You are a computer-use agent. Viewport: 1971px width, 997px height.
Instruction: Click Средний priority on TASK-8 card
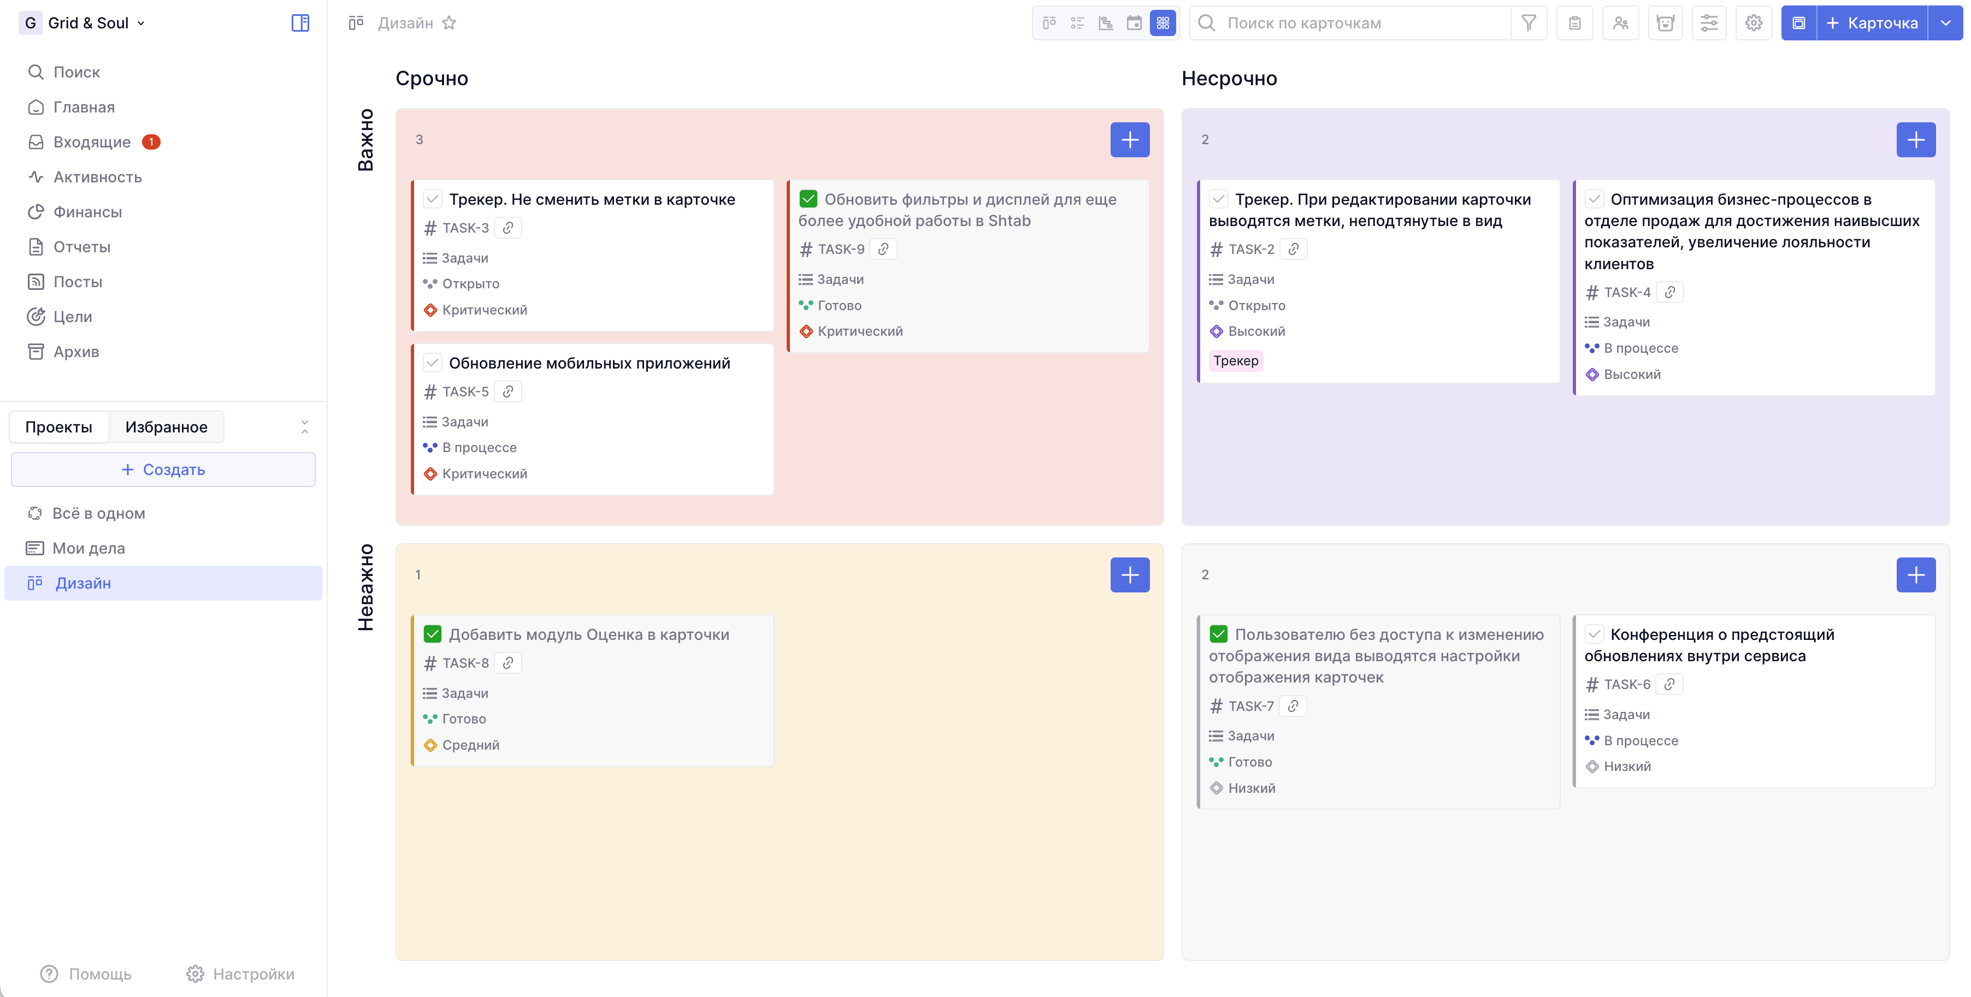point(462,745)
